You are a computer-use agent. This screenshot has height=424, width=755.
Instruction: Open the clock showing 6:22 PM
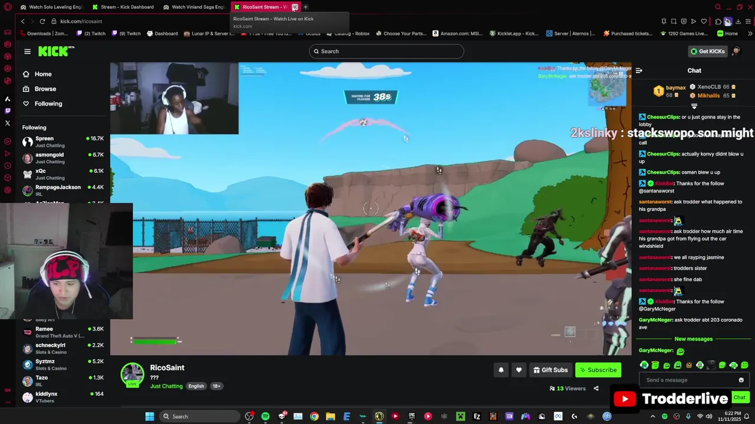pyautogui.click(x=729, y=416)
